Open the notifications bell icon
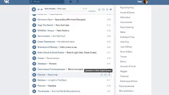This screenshot has width=169, height=95. [x=71, y=2]
